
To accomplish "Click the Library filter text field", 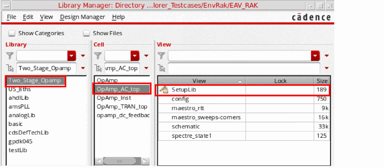I will click(42, 56).
